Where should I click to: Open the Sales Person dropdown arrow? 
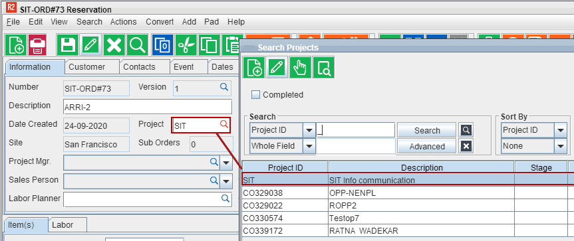[226, 181]
